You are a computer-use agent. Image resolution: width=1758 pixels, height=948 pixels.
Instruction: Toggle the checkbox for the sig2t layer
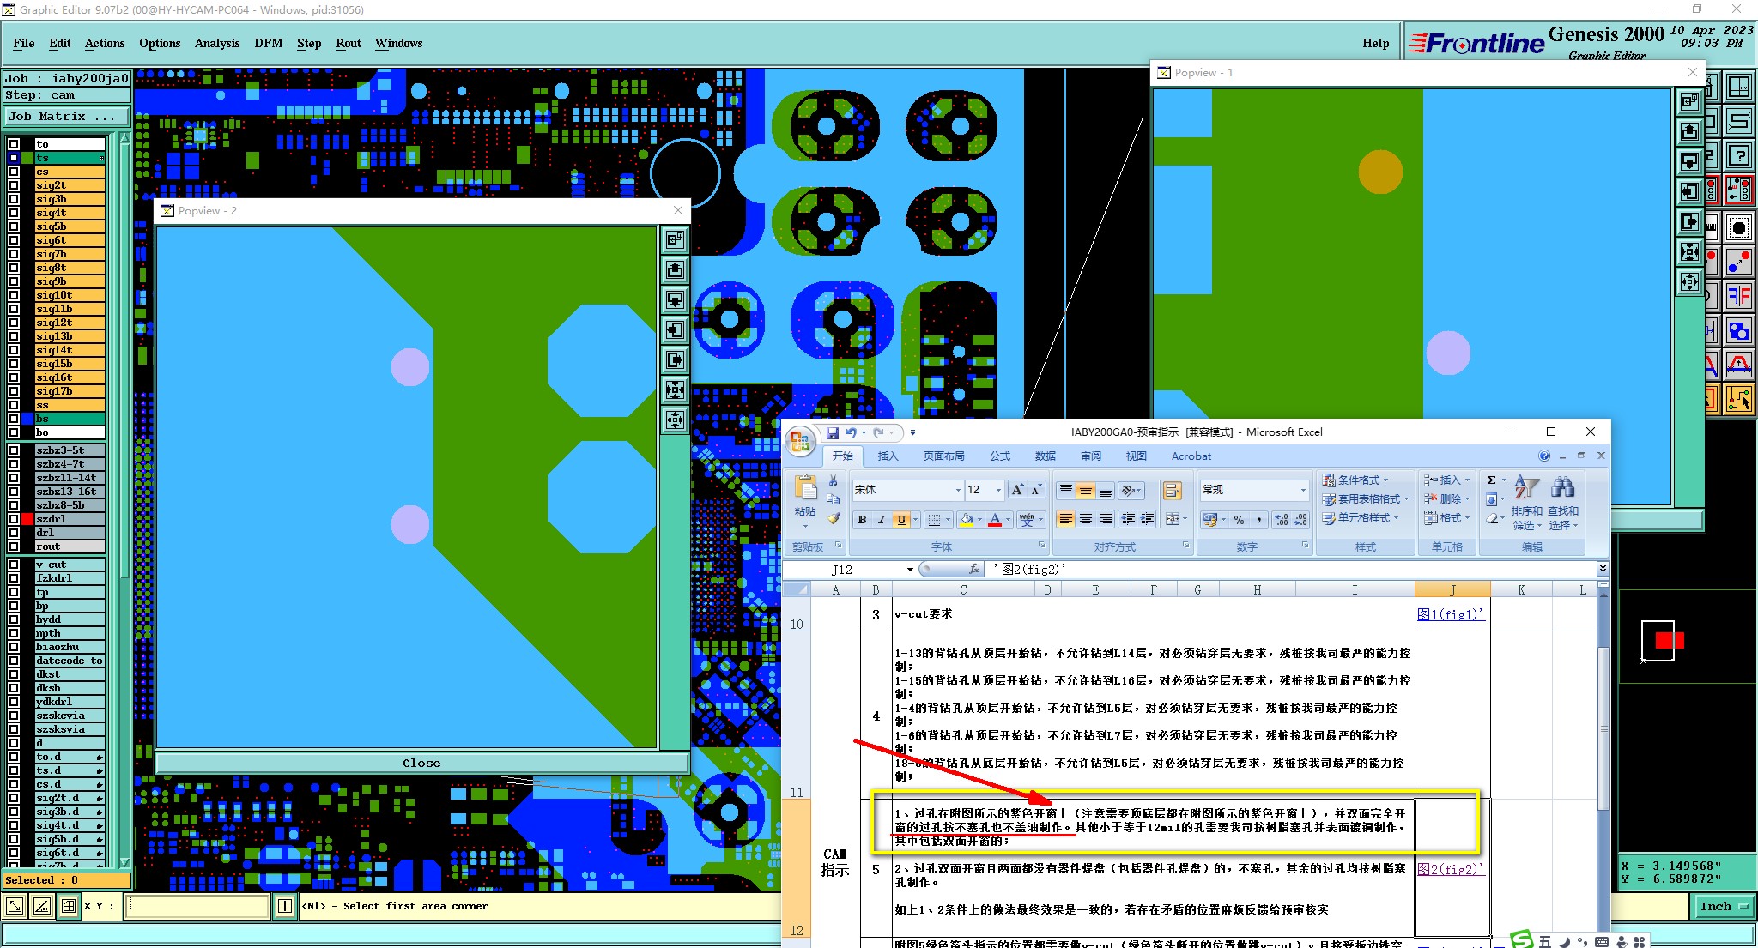point(14,185)
